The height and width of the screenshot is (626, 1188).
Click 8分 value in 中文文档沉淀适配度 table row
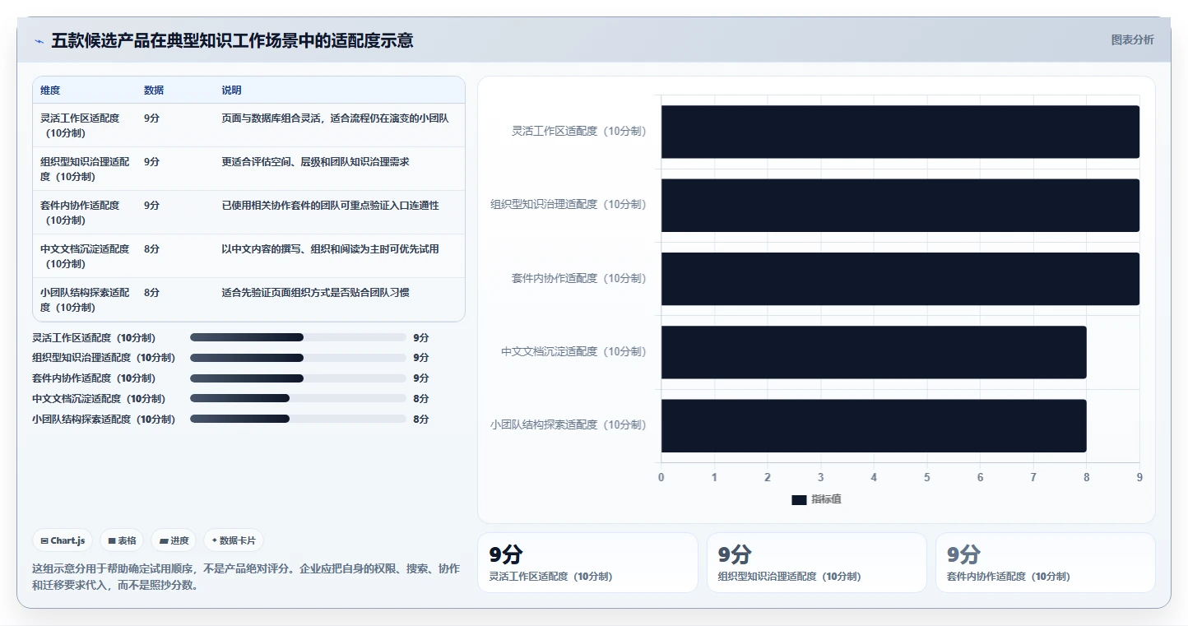(x=151, y=249)
